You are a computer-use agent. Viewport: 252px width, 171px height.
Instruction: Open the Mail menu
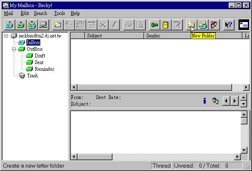coord(8,13)
